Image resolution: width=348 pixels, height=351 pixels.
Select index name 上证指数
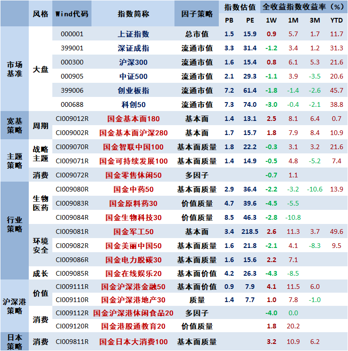[x=133, y=34]
